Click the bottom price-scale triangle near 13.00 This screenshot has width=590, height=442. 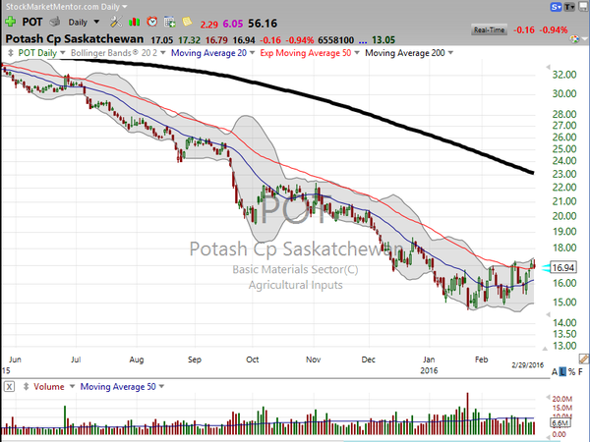click(x=545, y=349)
